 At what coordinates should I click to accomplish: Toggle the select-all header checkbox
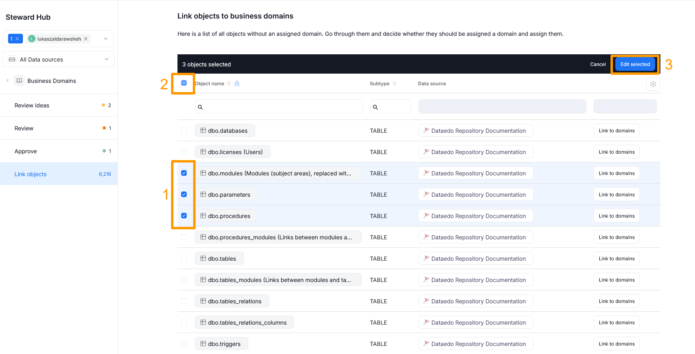pos(184,83)
